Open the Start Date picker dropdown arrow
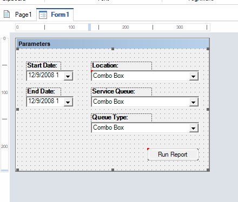The width and height of the screenshot is (238, 202). pos(68,76)
